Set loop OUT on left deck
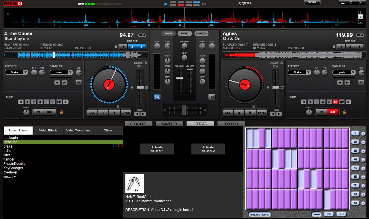 coord(50,112)
